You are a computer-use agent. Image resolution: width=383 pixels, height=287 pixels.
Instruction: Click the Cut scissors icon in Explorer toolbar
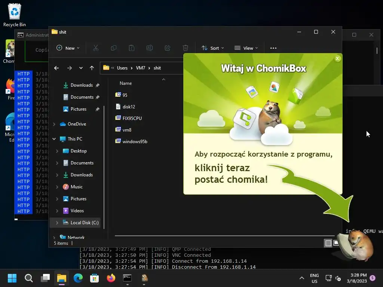pyautogui.click(x=95, y=48)
